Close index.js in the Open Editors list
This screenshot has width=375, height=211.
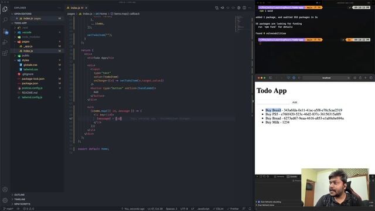pyautogui.click(x=17, y=18)
